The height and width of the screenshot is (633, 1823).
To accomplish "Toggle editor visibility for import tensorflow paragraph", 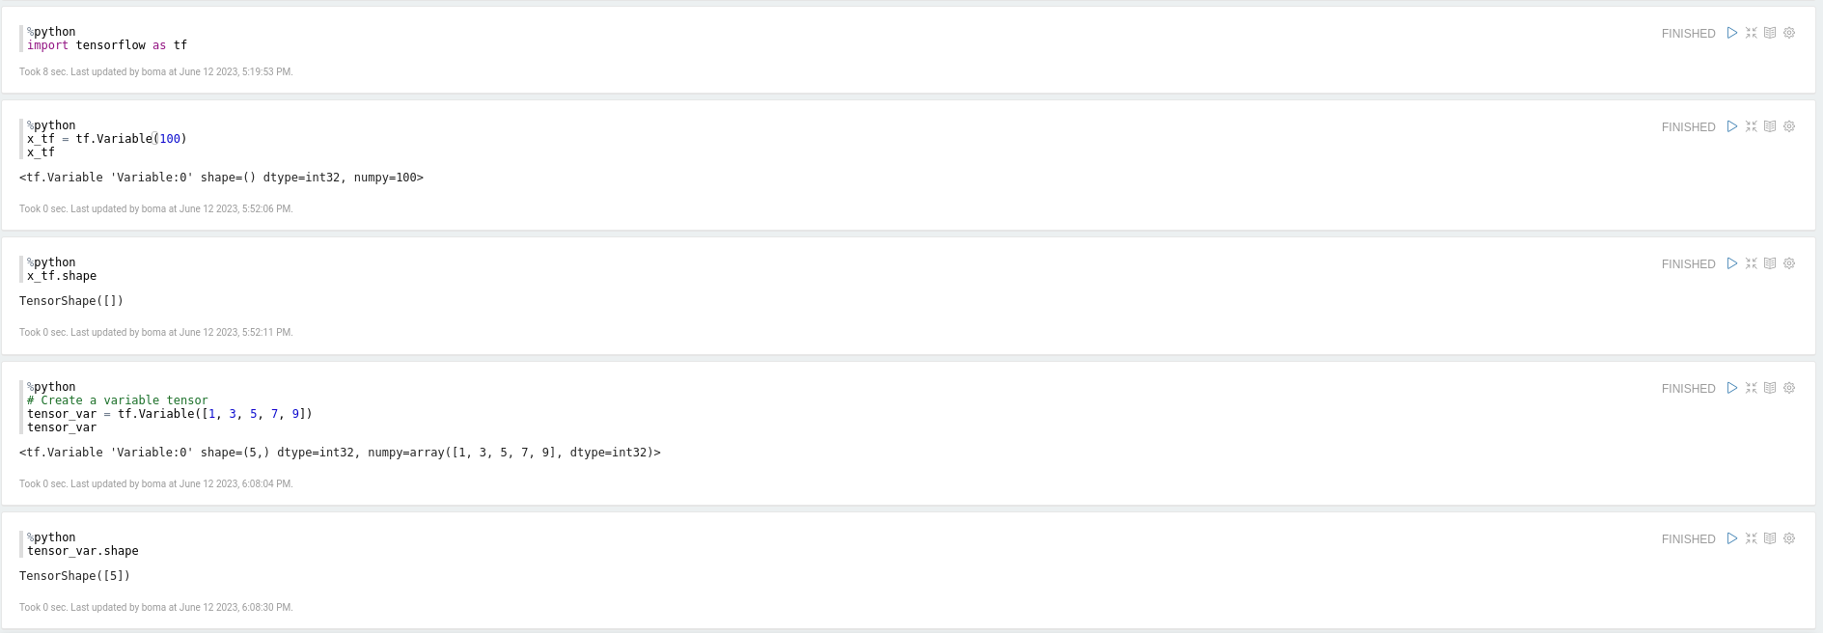I will pos(1751,33).
